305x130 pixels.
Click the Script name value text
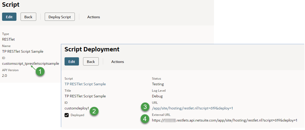(23, 51)
